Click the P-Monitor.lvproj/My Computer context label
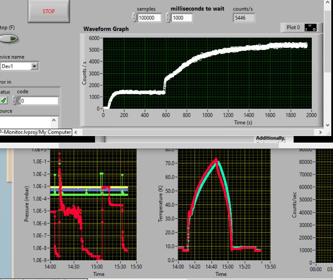Screen dimensions: 333x280 [36, 132]
